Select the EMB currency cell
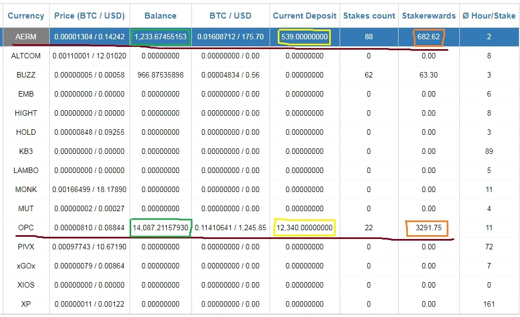520x317 pixels. click(x=26, y=94)
